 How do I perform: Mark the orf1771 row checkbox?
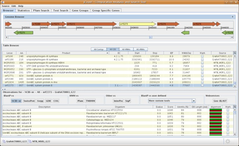coord(202,76)
